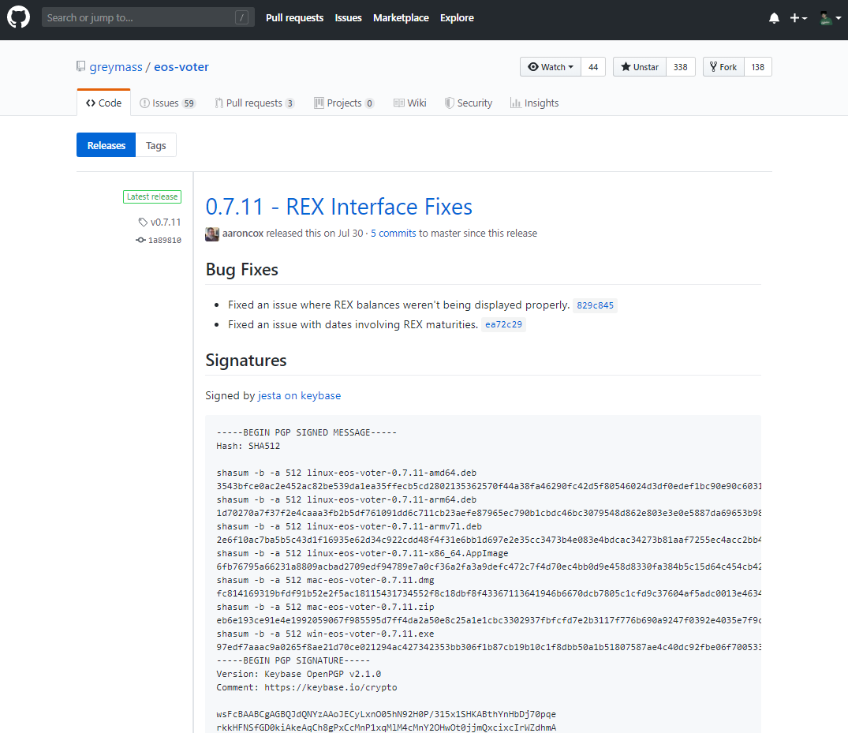The width and height of the screenshot is (848, 733).
Task: Open the greymass owner page
Action: point(116,67)
